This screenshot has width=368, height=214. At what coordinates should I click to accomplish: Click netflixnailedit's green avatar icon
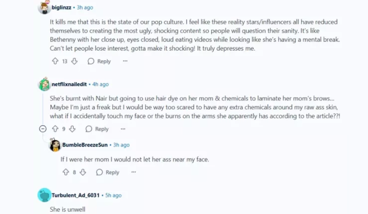point(44,85)
